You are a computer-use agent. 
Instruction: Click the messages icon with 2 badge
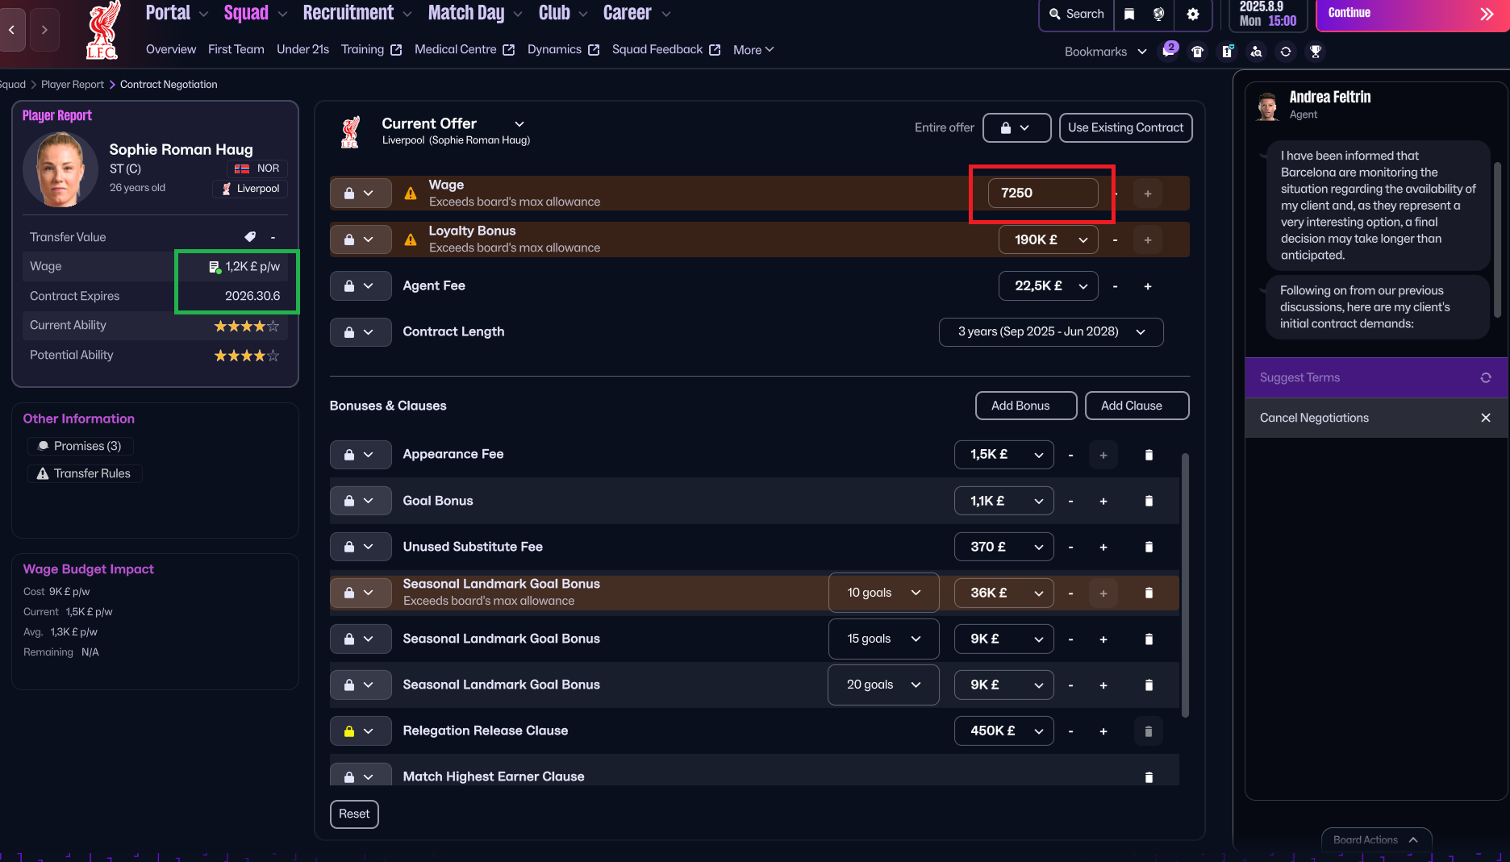[x=1168, y=52]
